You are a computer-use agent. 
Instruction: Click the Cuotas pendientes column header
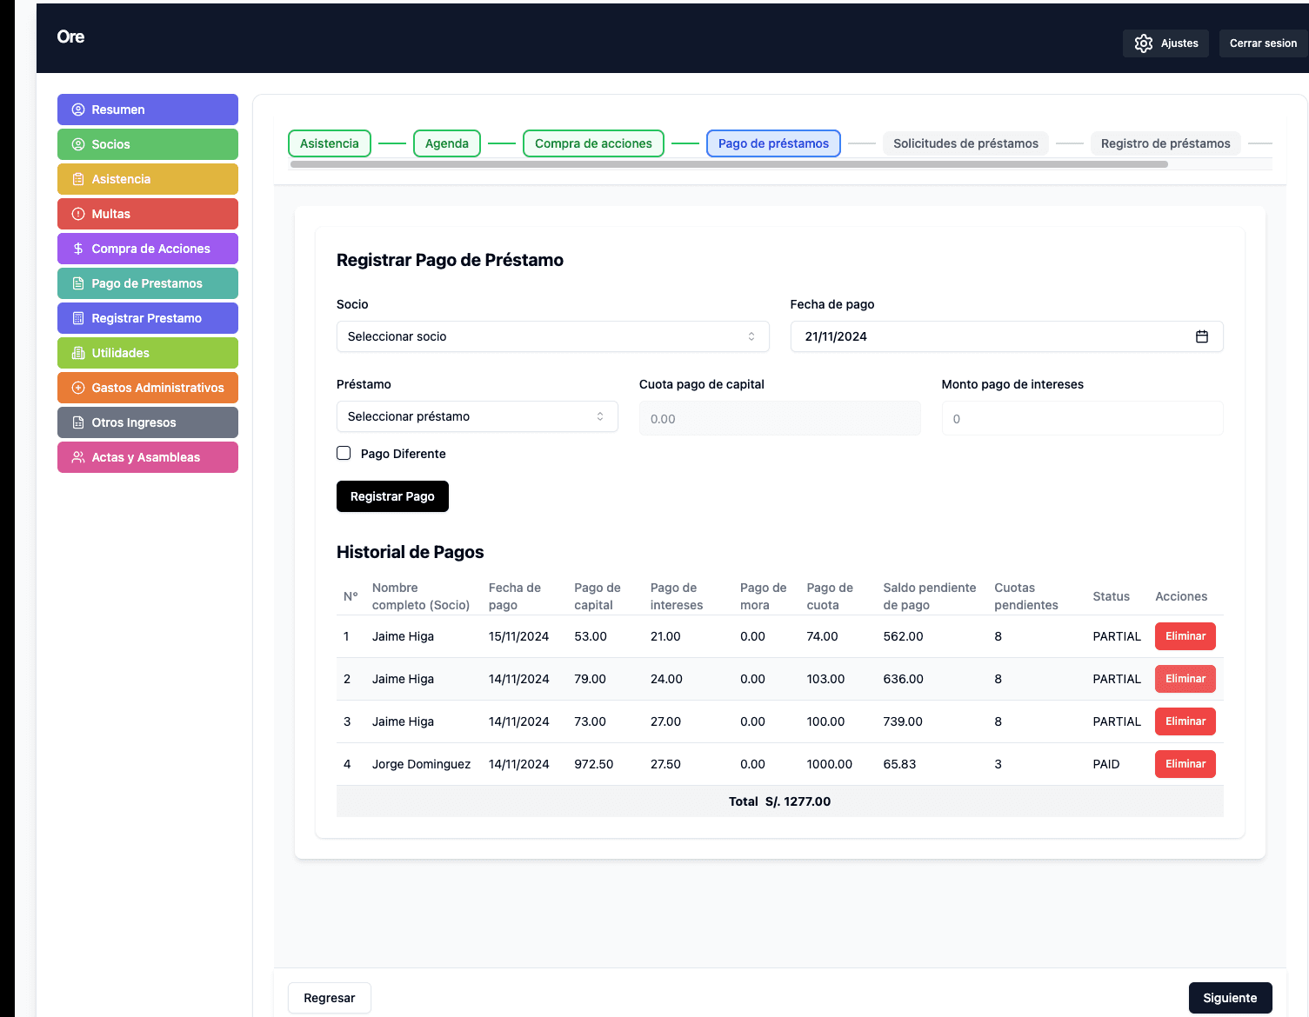(x=1026, y=596)
